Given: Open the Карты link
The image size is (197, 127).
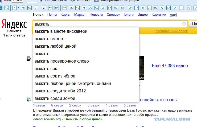Looking at the screenshot, I should tap(65, 15).
